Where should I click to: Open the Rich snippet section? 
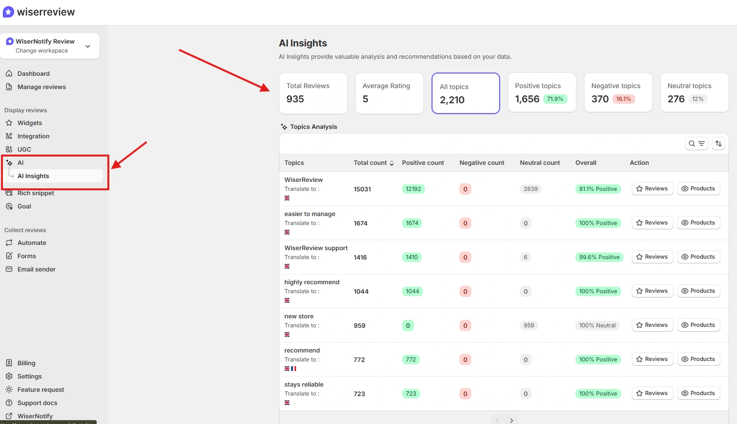(35, 193)
